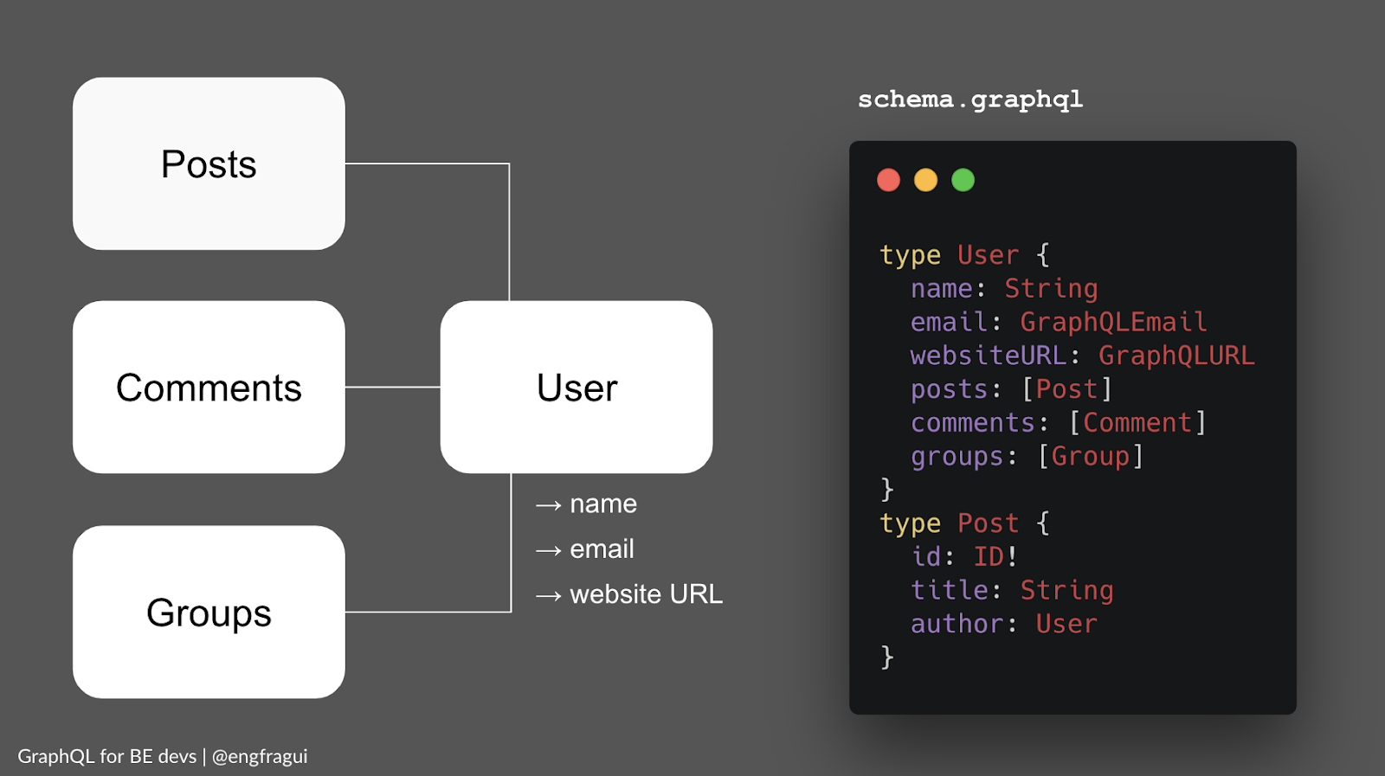Click GraphQLURL type in code
The image size is (1385, 776).
pos(1176,356)
